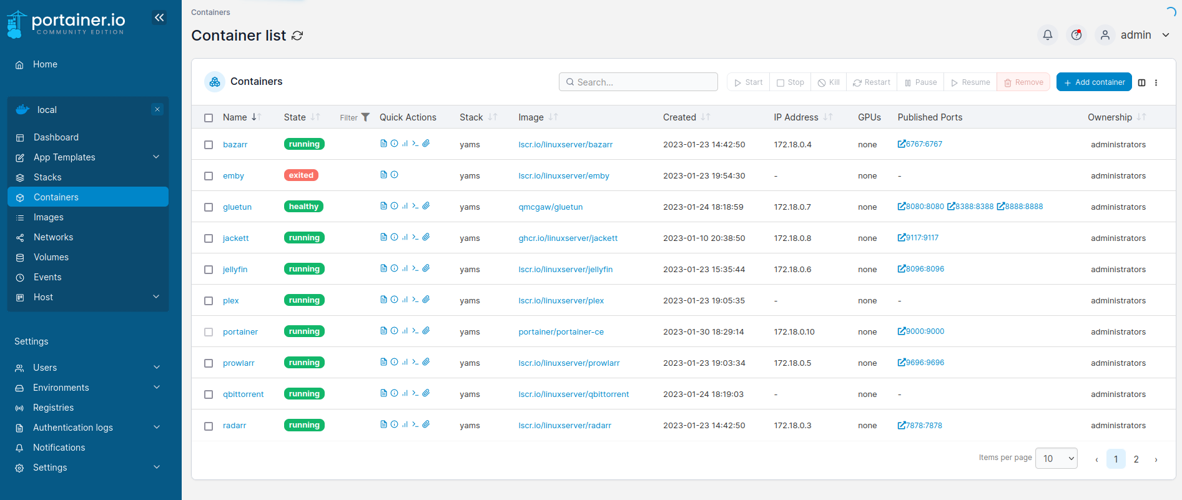
Task: Go to next page with right chevron
Action: [x=1156, y=459]
